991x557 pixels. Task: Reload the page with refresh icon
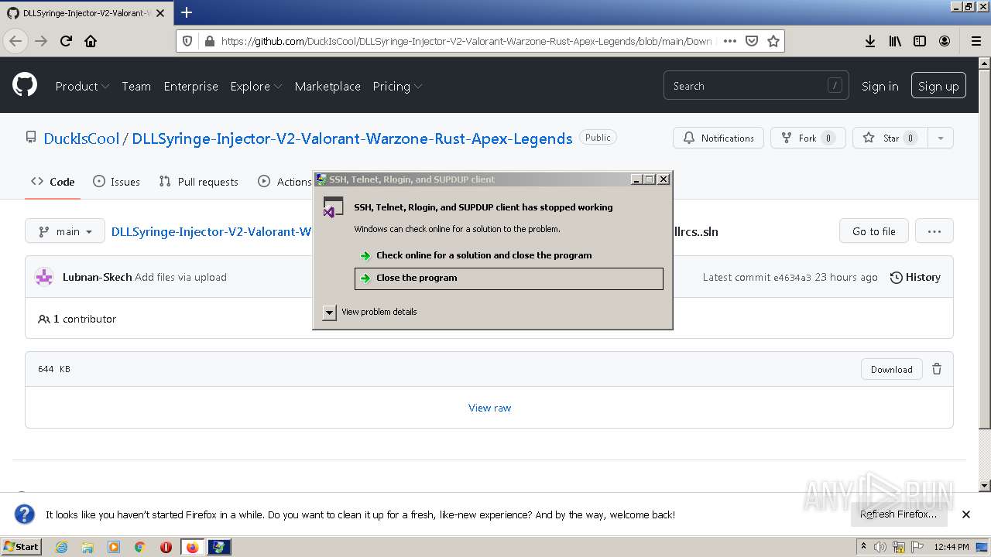[x=66, y=41]
